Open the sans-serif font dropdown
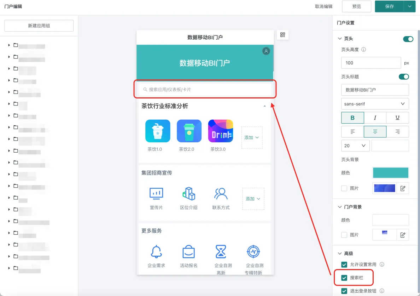Screen dimensions: 420x296 point(375,104)
